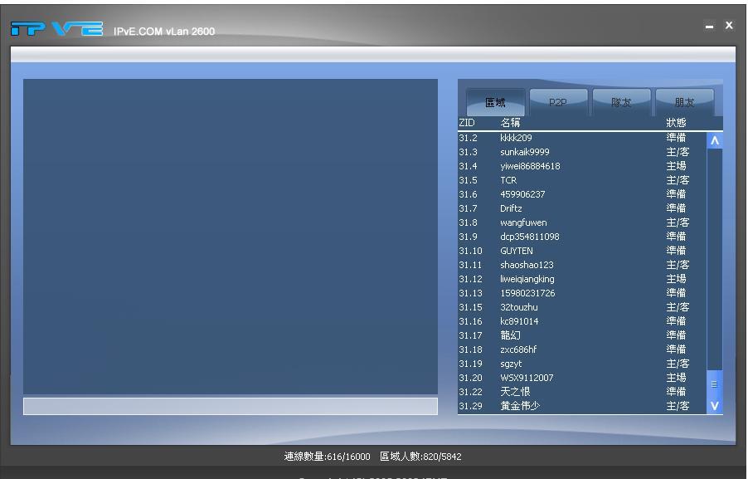Image resolution: width=748 pixels, height=479 pixels.
Task: Select user kkkk209 in the list
Action: point(582,138)
